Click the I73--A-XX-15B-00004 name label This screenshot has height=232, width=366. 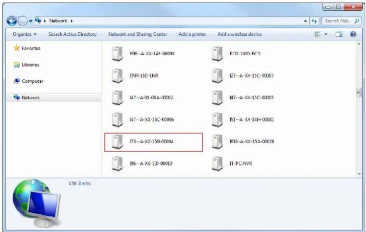pyautogui.click(x=152, y=141)
